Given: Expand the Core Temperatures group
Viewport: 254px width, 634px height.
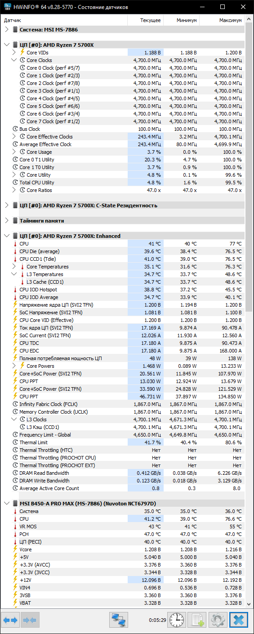Looking at the screenshot, I should (13, 267).
